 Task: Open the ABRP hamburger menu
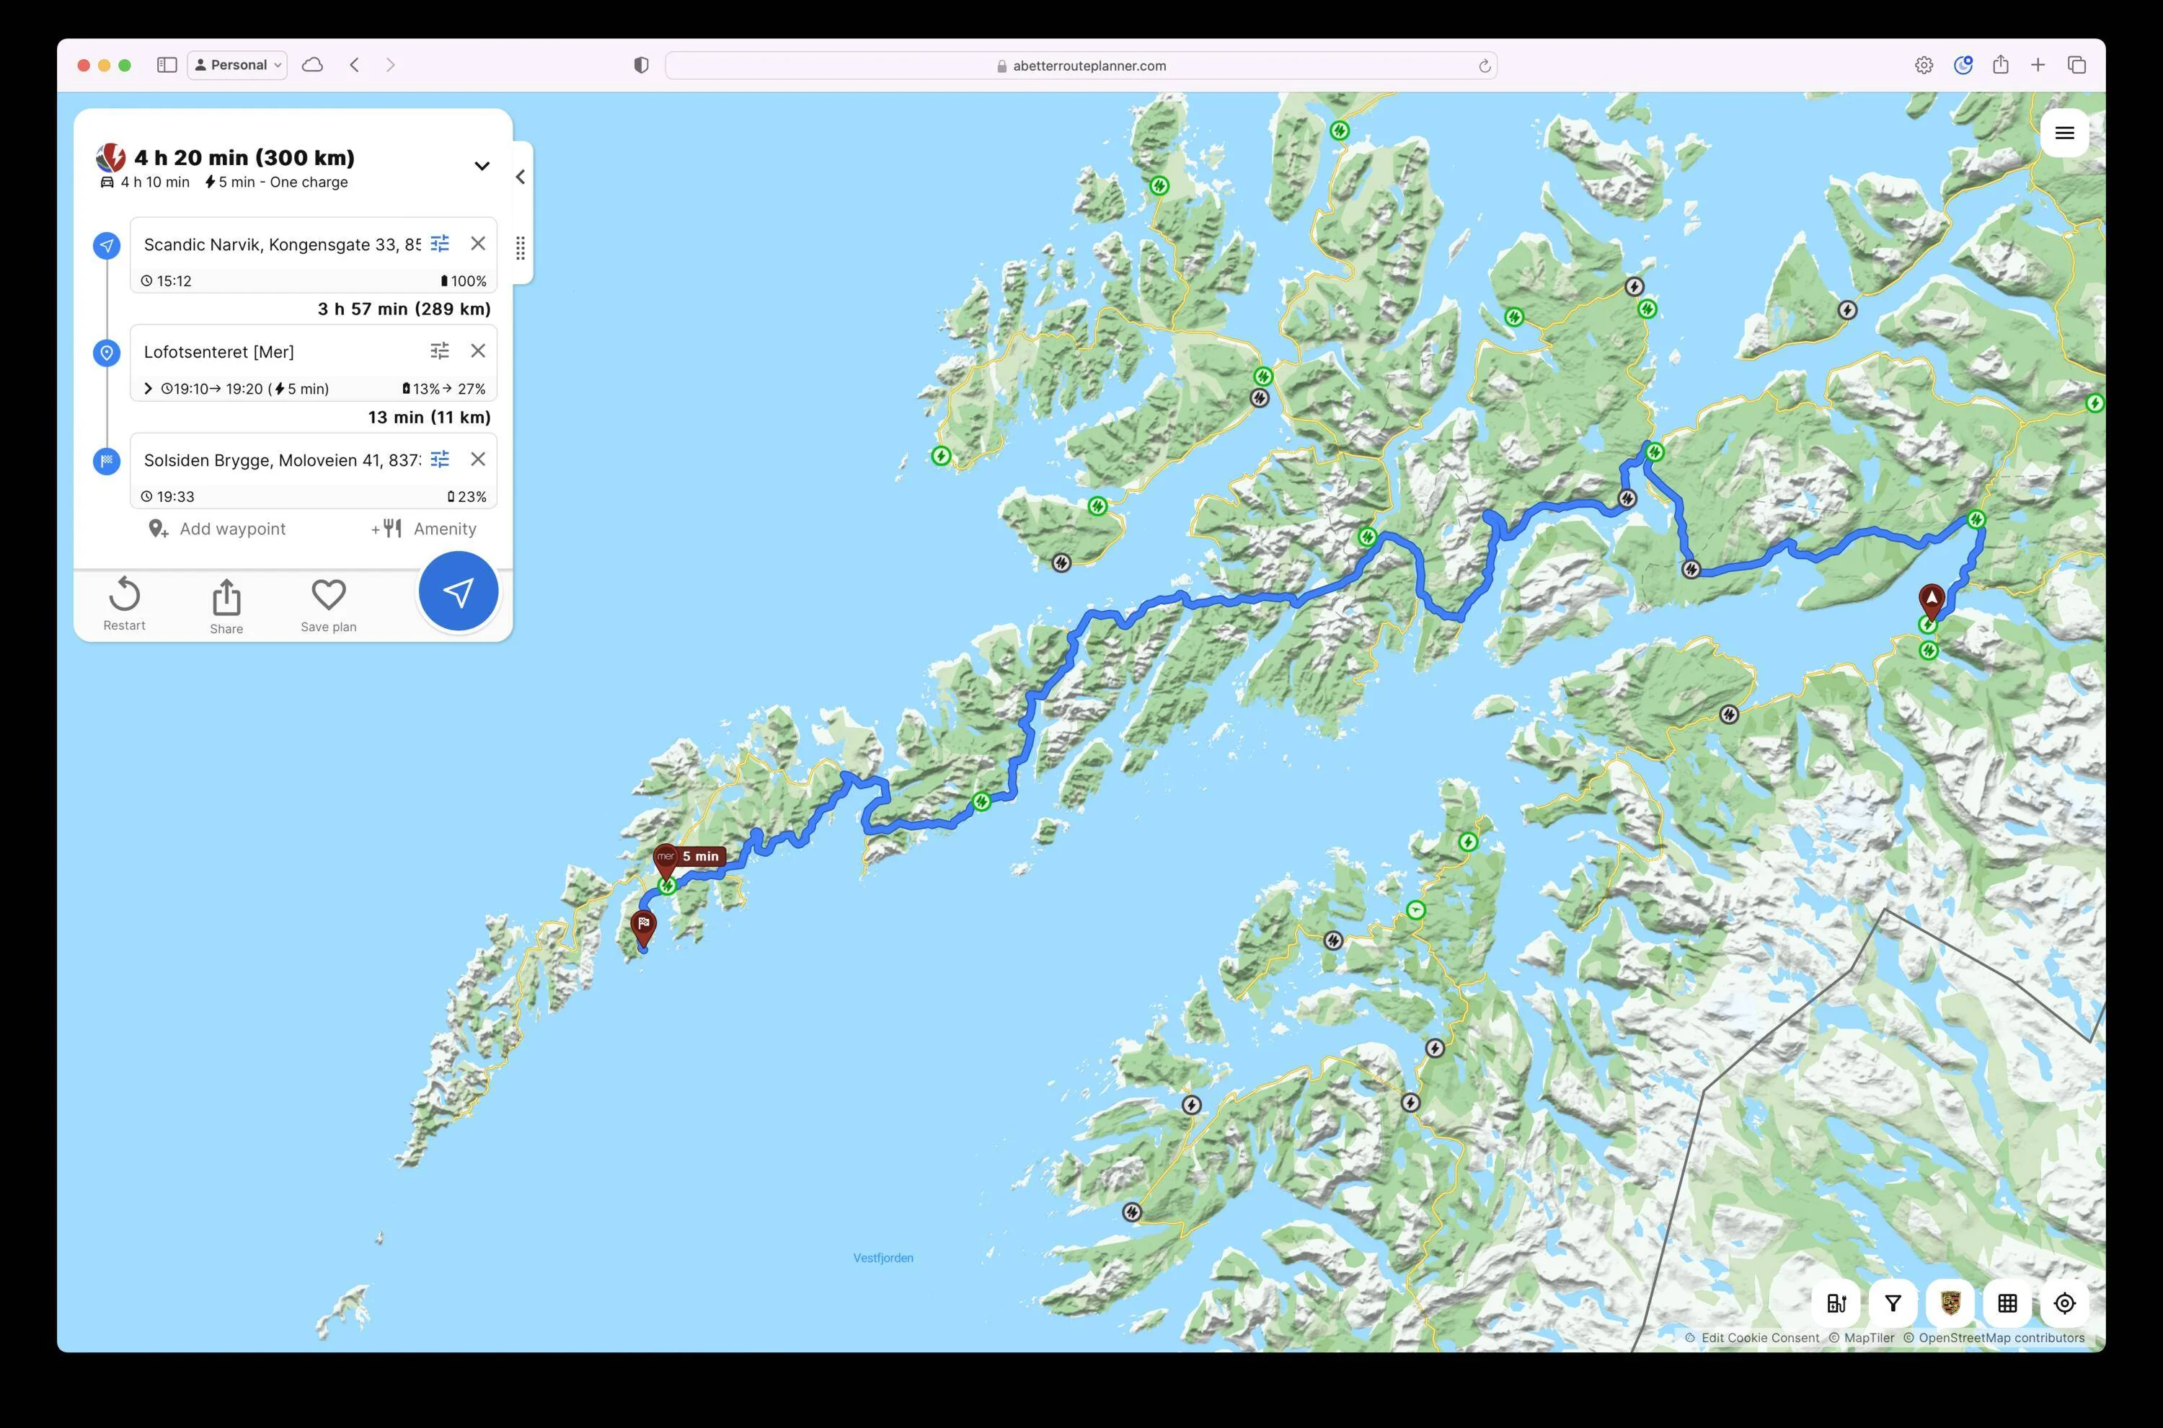coord(2064,133)
